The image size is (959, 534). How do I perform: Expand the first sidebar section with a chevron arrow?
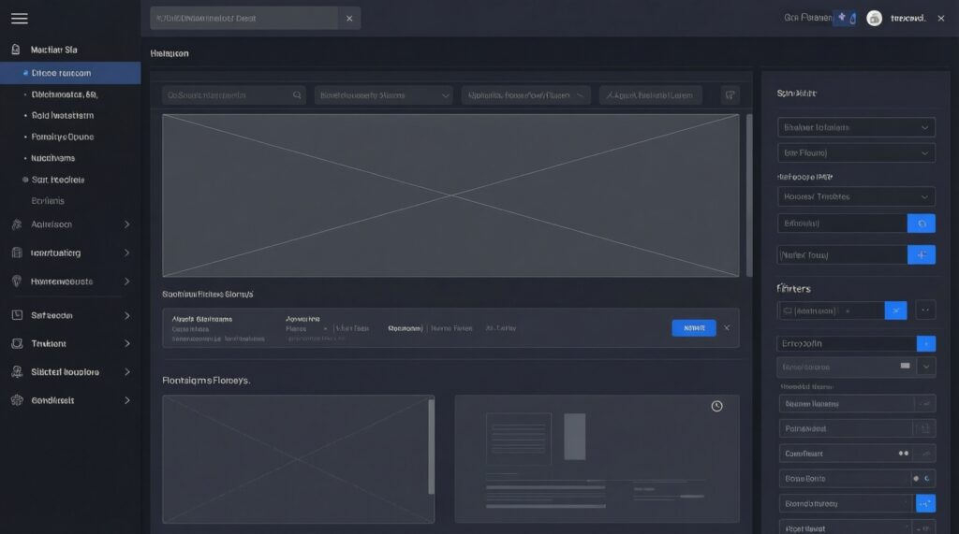coord(126,224)
